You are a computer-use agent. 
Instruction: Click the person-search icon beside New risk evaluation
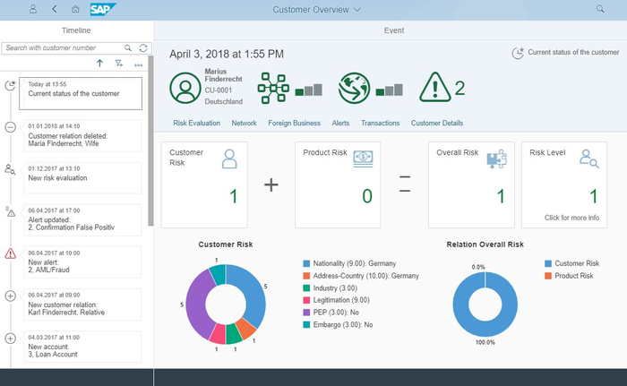coord(11,169)
